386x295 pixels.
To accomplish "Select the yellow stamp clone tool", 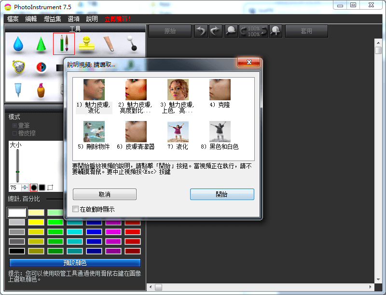I will [x=86, y=43].
